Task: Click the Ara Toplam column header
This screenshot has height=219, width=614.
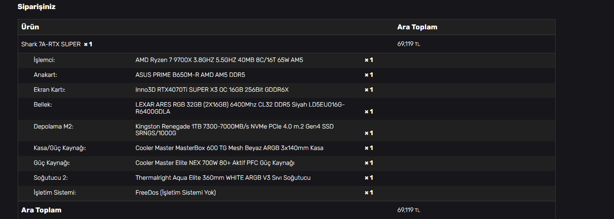Action: [417, 27]
